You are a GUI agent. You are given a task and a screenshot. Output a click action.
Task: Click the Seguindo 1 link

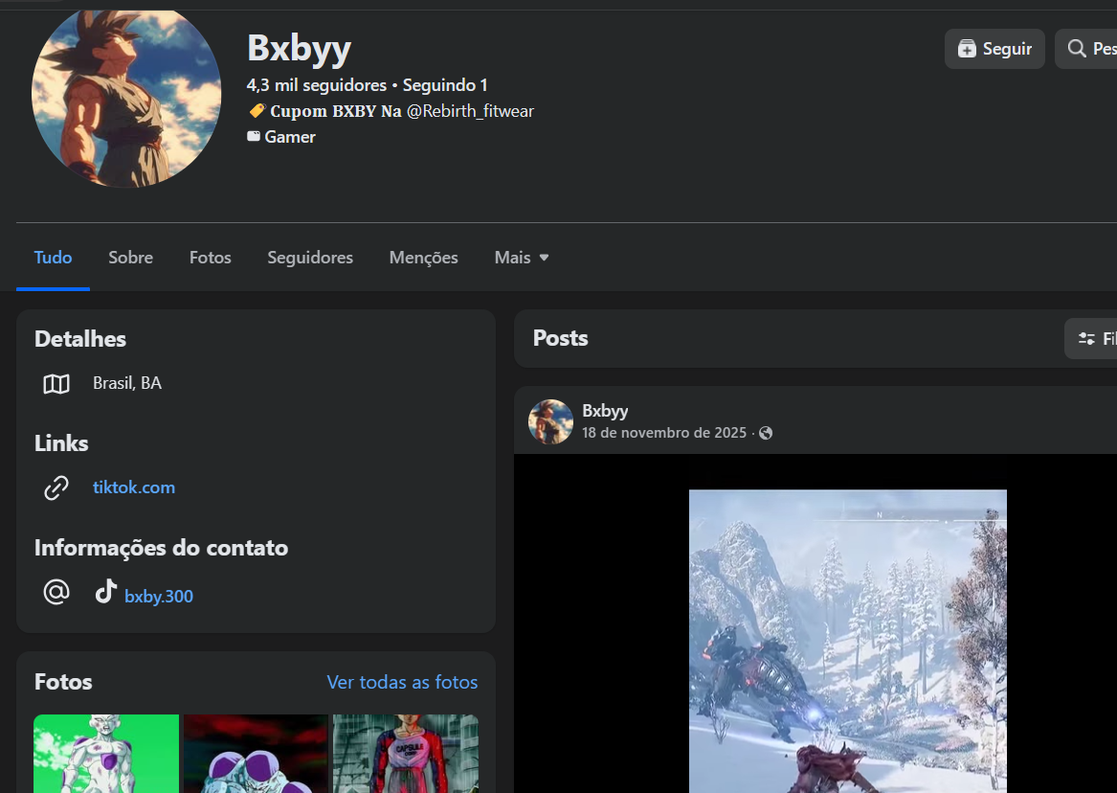[x=445, y=85]
